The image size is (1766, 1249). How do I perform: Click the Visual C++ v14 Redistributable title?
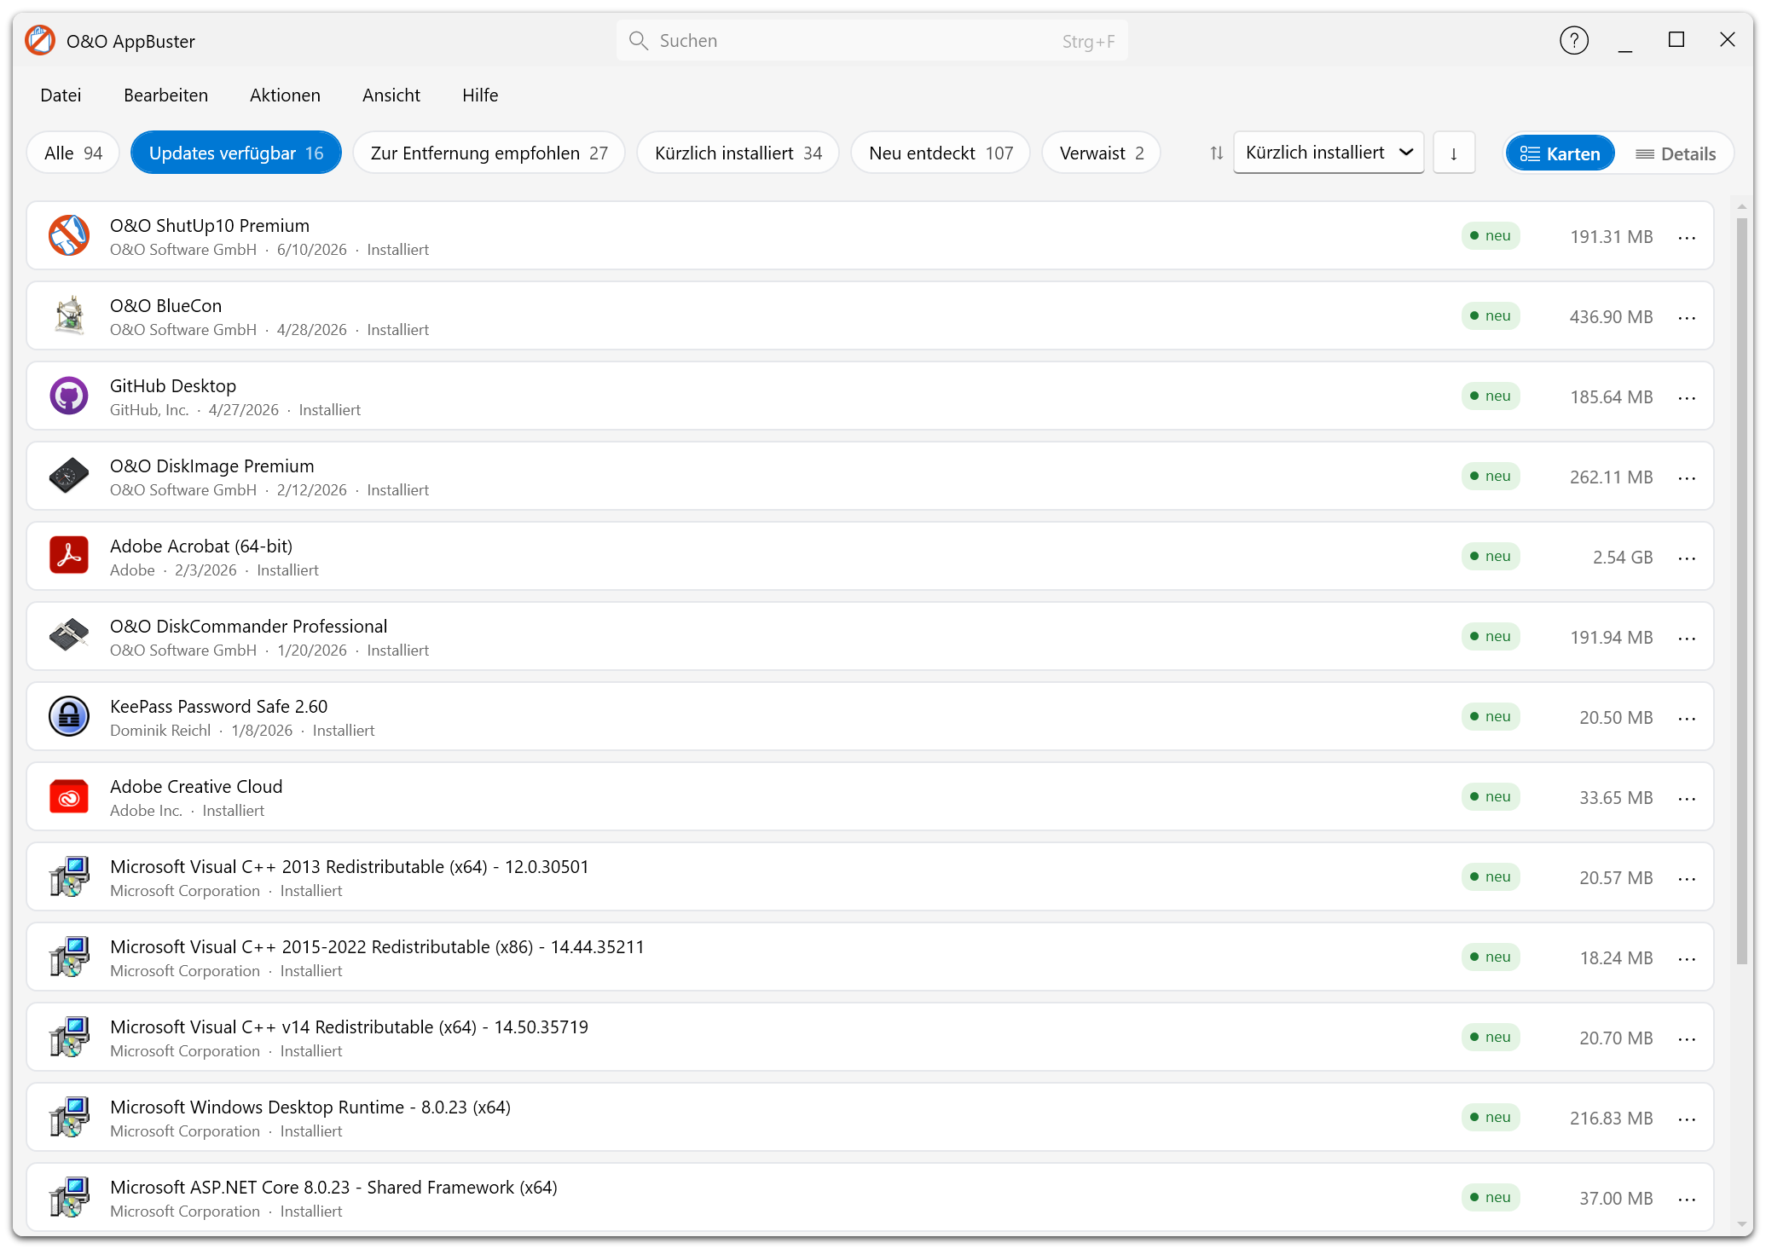tap(349, 1027)
